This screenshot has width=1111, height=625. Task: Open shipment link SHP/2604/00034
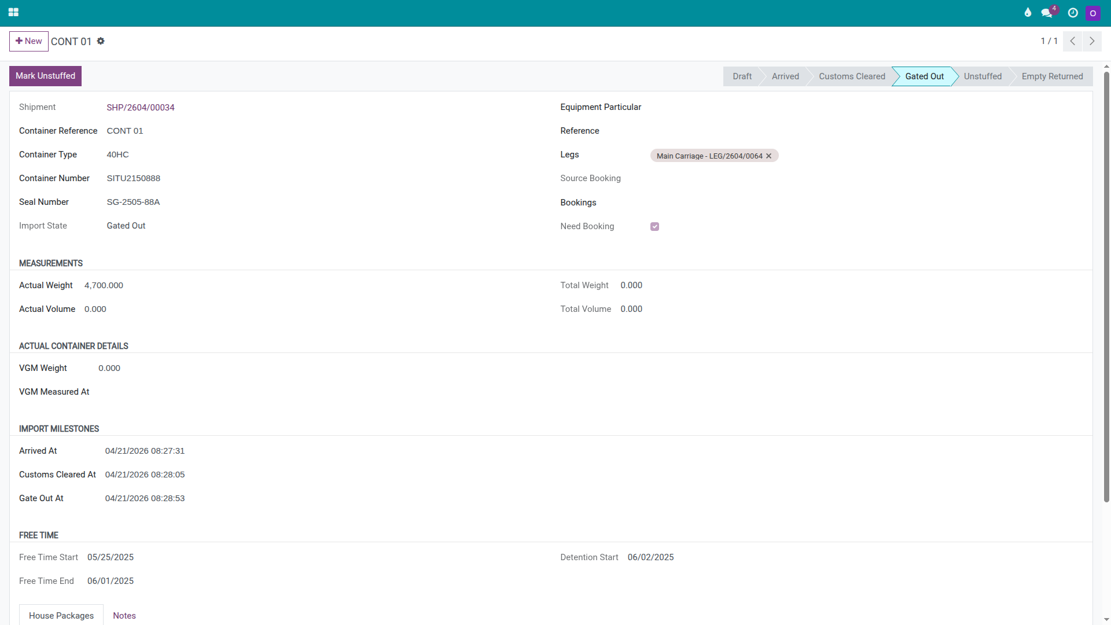pos(141,108)
